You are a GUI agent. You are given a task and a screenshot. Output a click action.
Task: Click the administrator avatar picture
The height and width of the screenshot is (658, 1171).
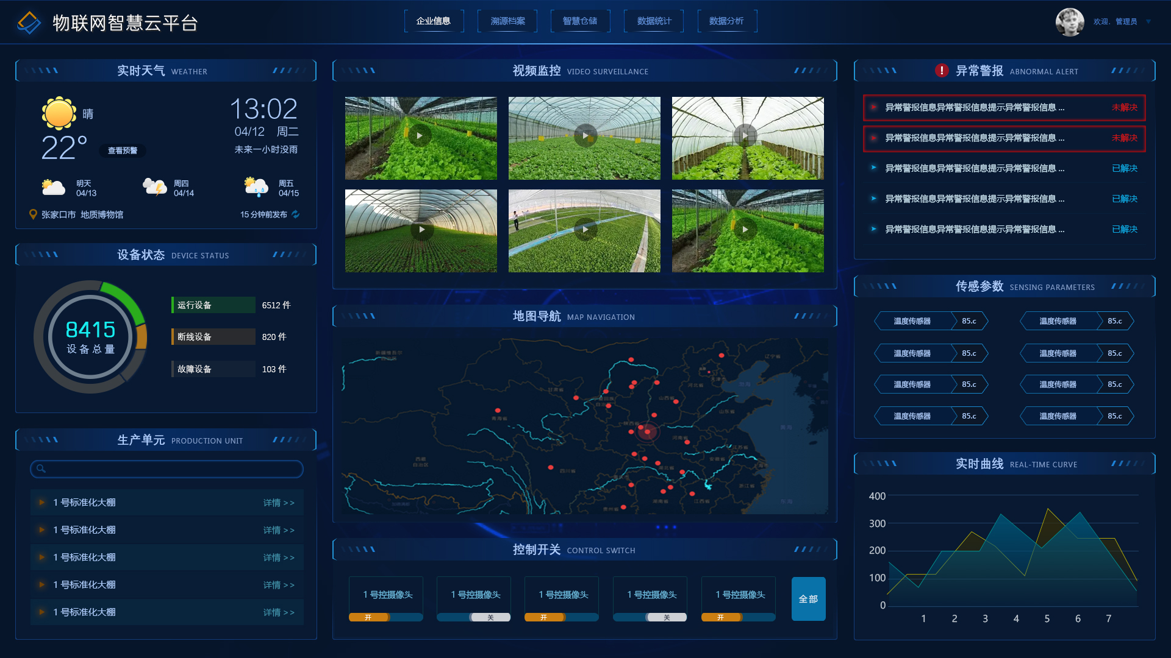click(1070, 22)
